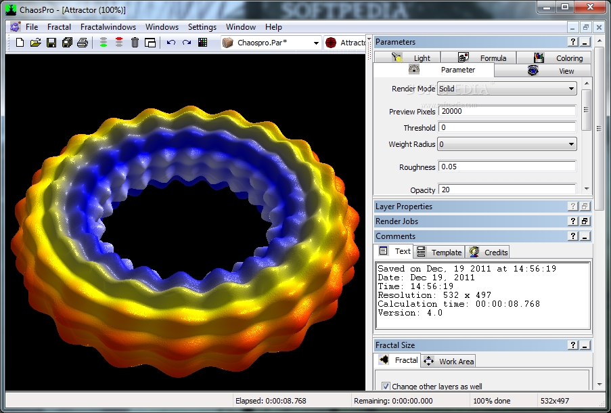Click the Roughness input field

pos(507,167)
